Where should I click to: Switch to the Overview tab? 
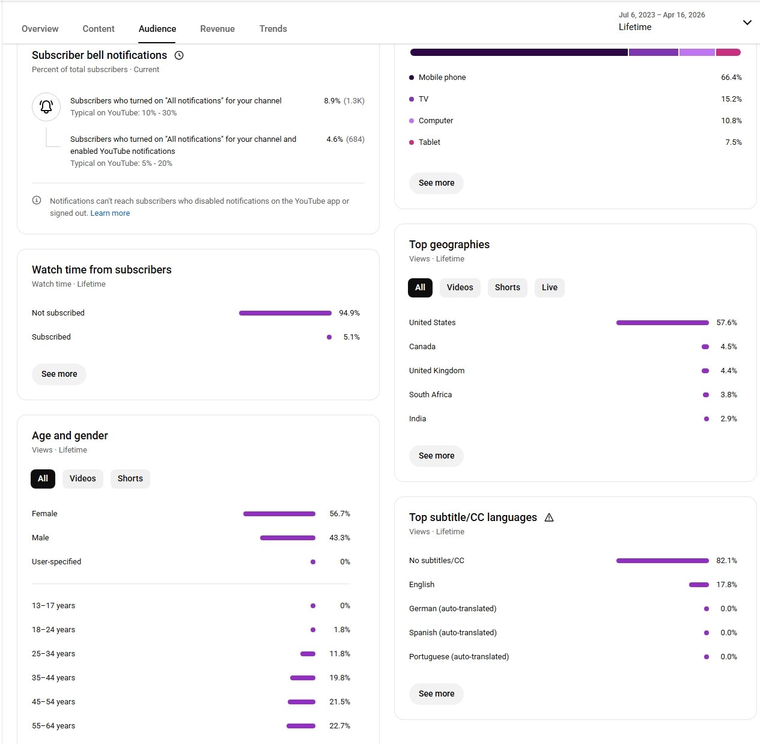coord(40,29)
